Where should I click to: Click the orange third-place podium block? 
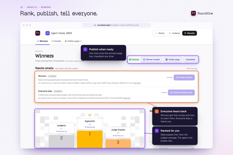tap(118, 143)
